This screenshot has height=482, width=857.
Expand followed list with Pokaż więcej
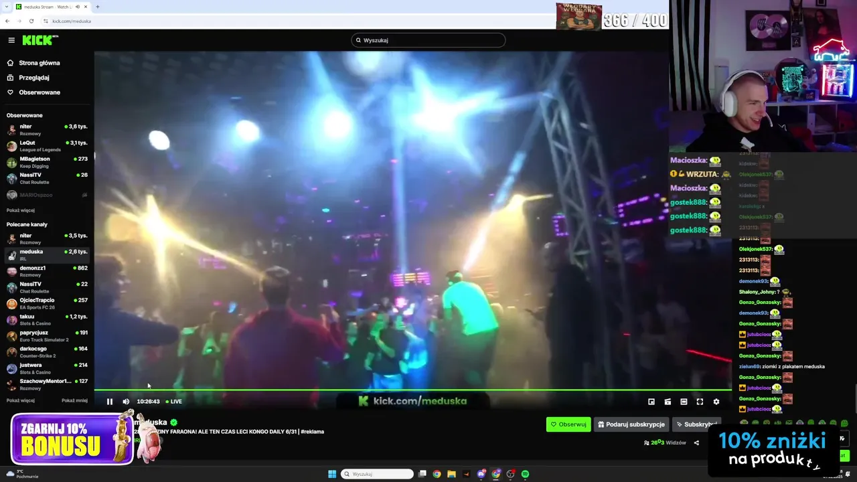21,210
